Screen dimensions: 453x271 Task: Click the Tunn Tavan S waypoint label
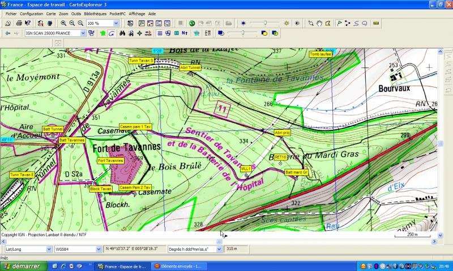coord(141,60)
